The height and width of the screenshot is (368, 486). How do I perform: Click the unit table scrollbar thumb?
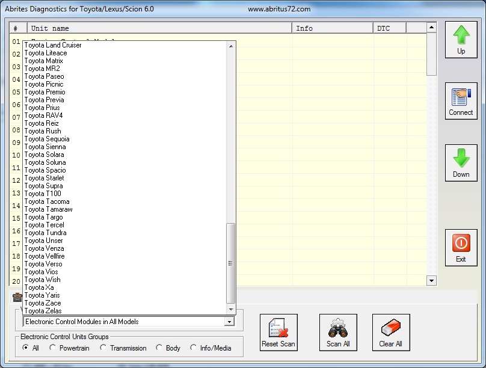[x=431, y=54]
